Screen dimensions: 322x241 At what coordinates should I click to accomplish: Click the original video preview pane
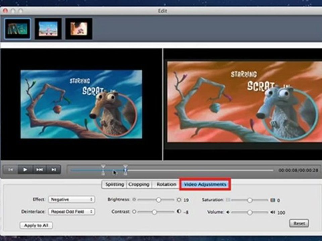[x=81, y=104]
